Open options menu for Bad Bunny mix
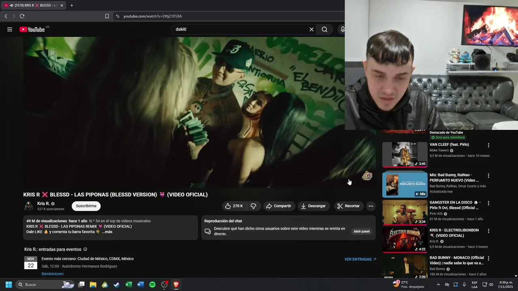Screen dimensions: 518x291 [488, 176]
